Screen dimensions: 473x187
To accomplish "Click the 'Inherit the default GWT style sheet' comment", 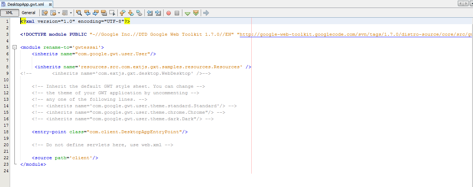I will tap(118, 86).
